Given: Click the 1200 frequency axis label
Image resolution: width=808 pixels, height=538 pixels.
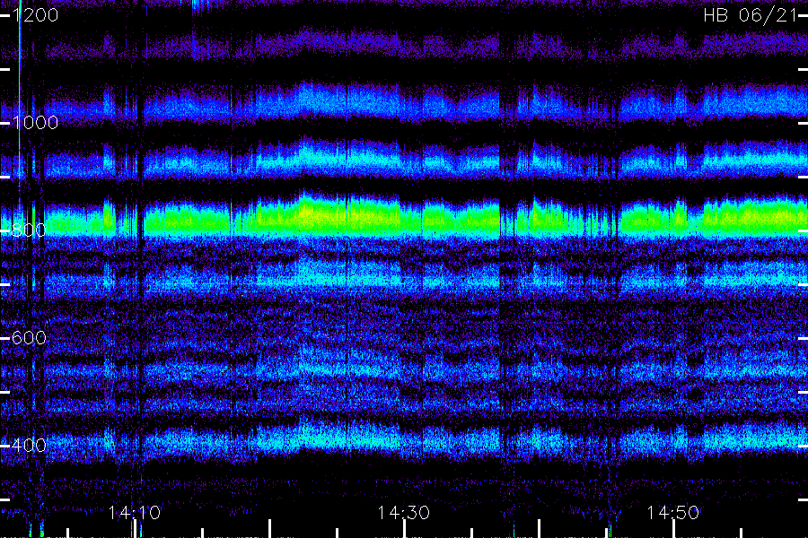Looking at the screenshot, I should [x=36, y=15].
